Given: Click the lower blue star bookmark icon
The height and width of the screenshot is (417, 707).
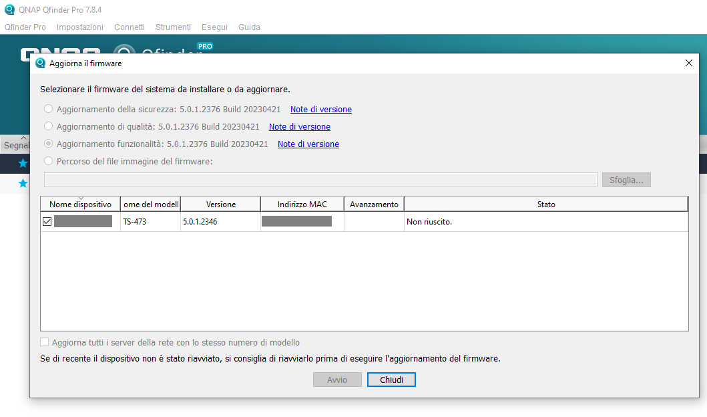Looking at the screenshot, I should [x=23, y=183].
